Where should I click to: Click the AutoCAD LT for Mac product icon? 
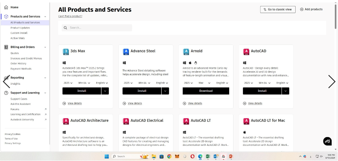(x=246, y=121)
